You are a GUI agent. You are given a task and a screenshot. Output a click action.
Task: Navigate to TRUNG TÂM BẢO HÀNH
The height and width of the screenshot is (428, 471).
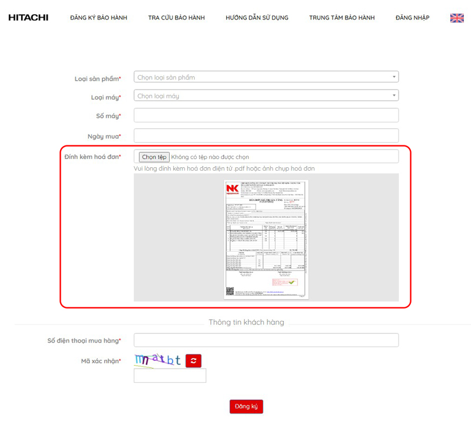[341, 18]
